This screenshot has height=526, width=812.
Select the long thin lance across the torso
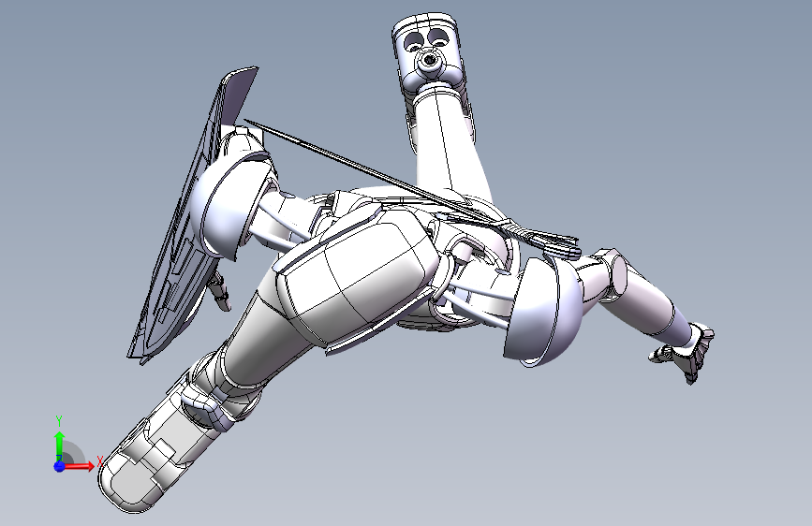click(x=412, y=189)
